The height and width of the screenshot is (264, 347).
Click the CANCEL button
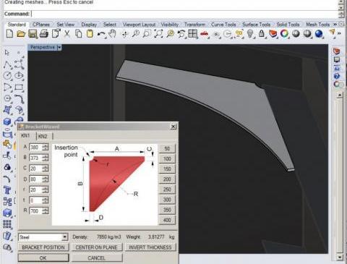[96, 257]
